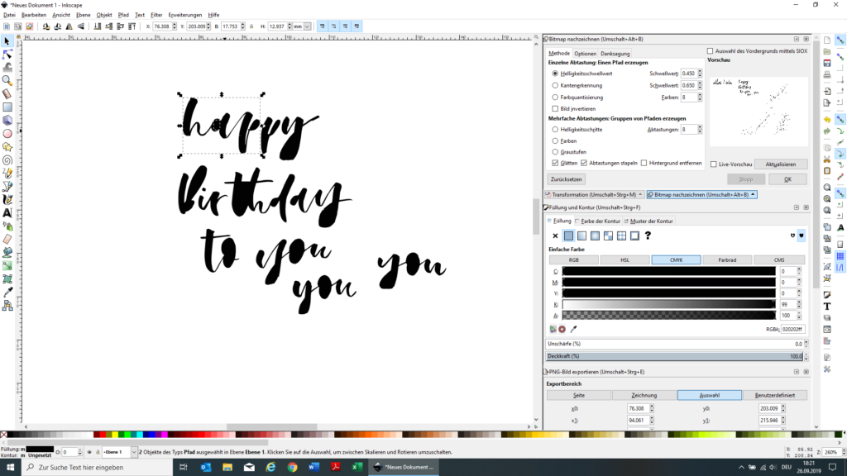Select the Text tool in toolbox
Viewport: 847px width, 476px height.
[7, 212]
